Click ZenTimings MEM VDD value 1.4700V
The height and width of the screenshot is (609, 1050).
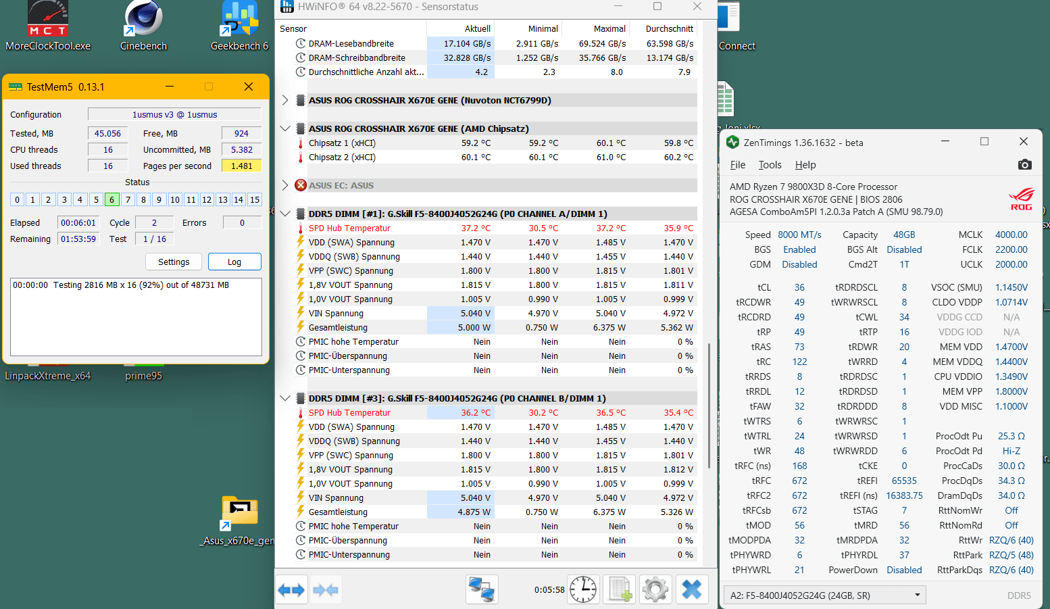[x=1011, y=347]
